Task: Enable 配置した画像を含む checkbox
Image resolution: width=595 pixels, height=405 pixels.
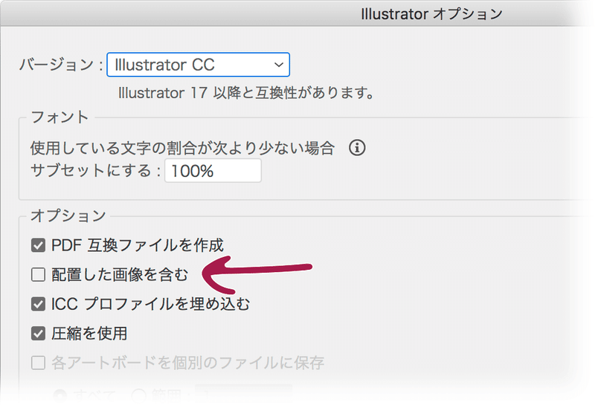Action: point(39,274)
